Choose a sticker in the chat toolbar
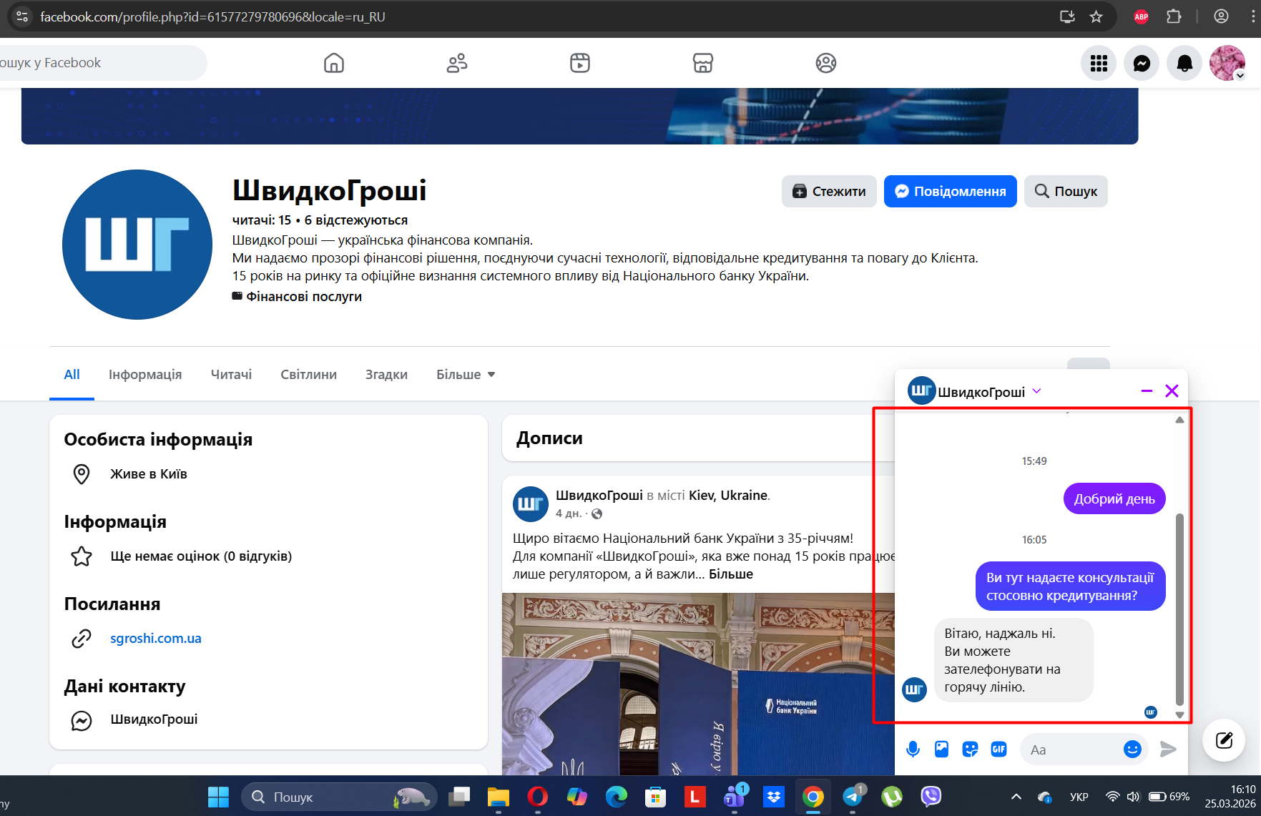Image resolution: width=1261 pixels, height=816 pixels. click(970, 749)
